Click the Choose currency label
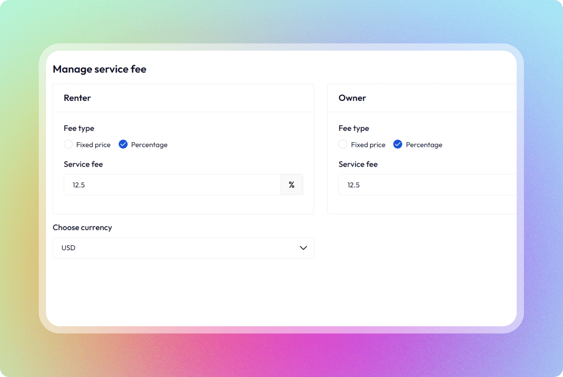The image size is (563, 377). (x=82, y=228)
